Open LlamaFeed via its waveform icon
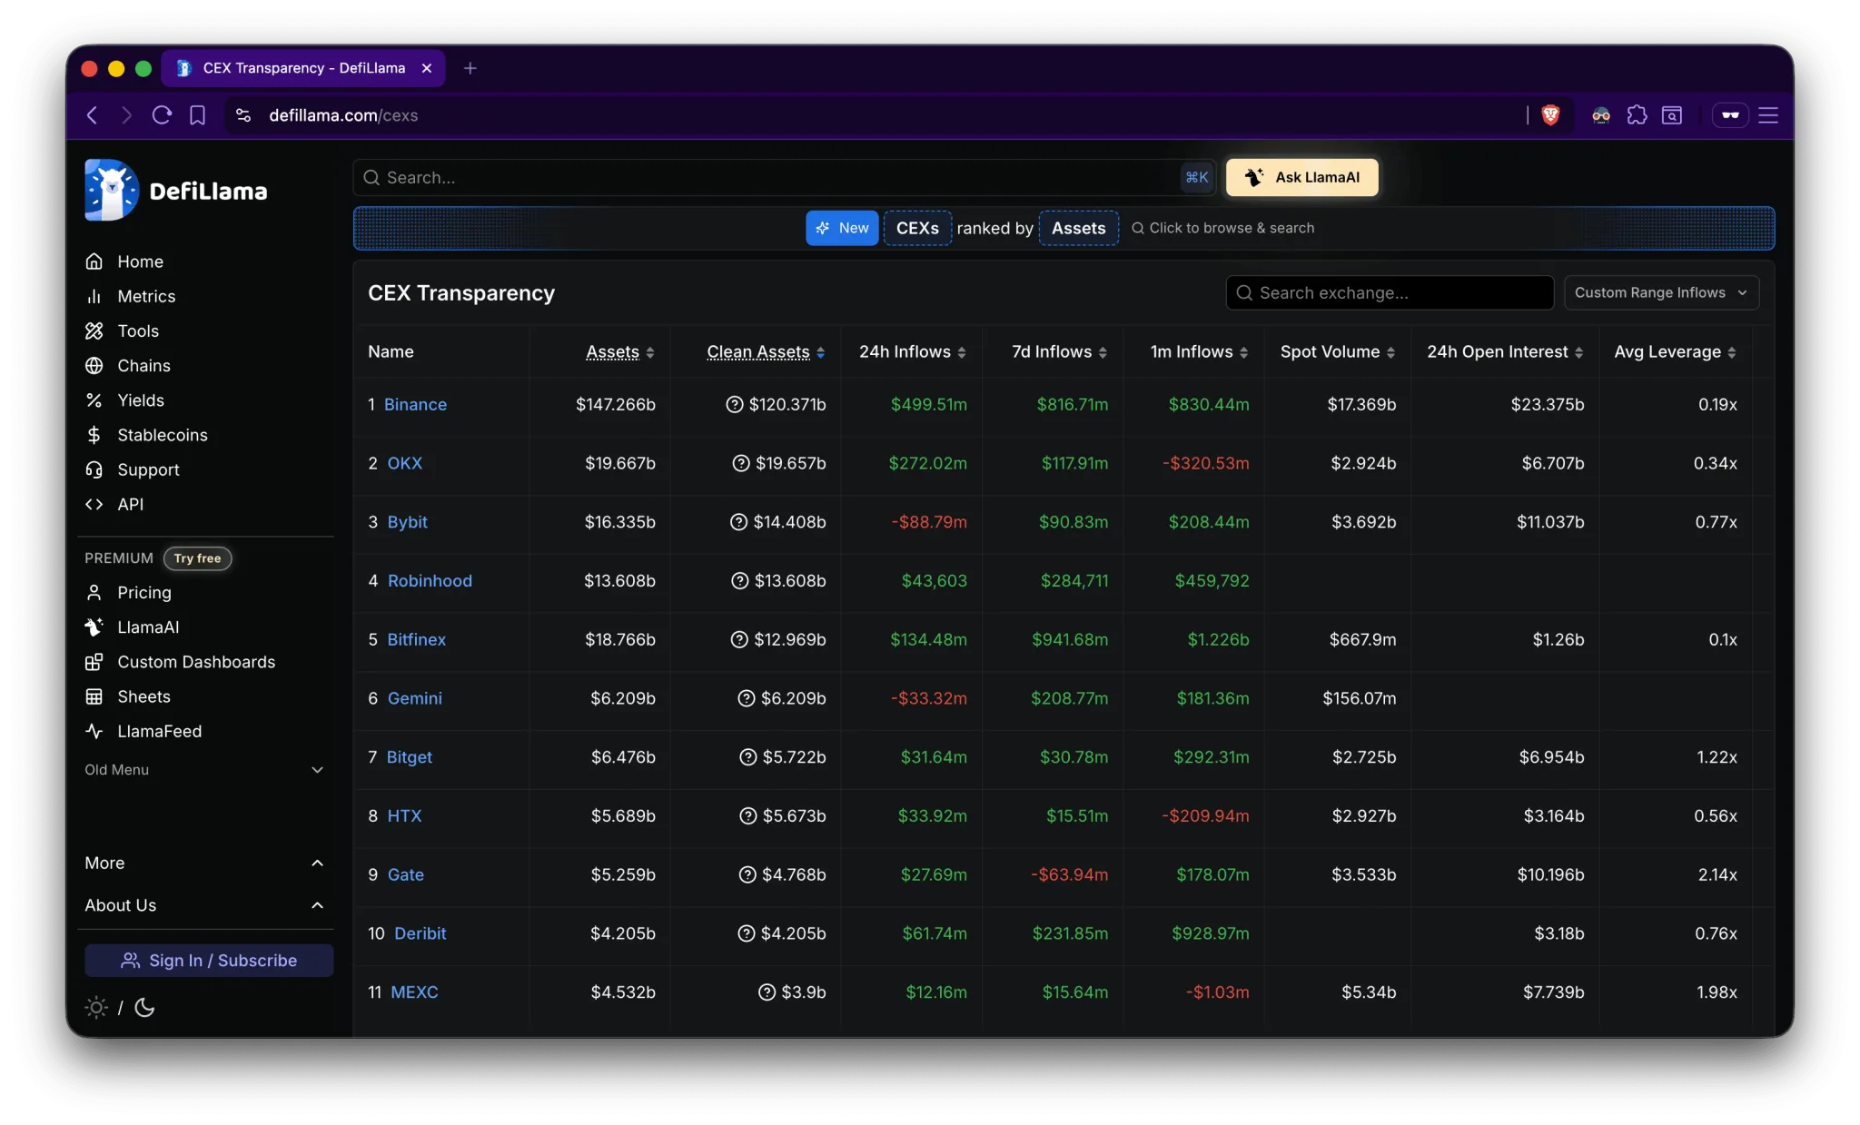The height and width of the screenshot is (1125, 1860). (x=94, y=731)
